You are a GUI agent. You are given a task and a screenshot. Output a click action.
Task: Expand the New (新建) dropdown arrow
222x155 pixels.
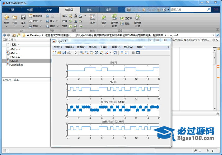click(x=7, y=26)
